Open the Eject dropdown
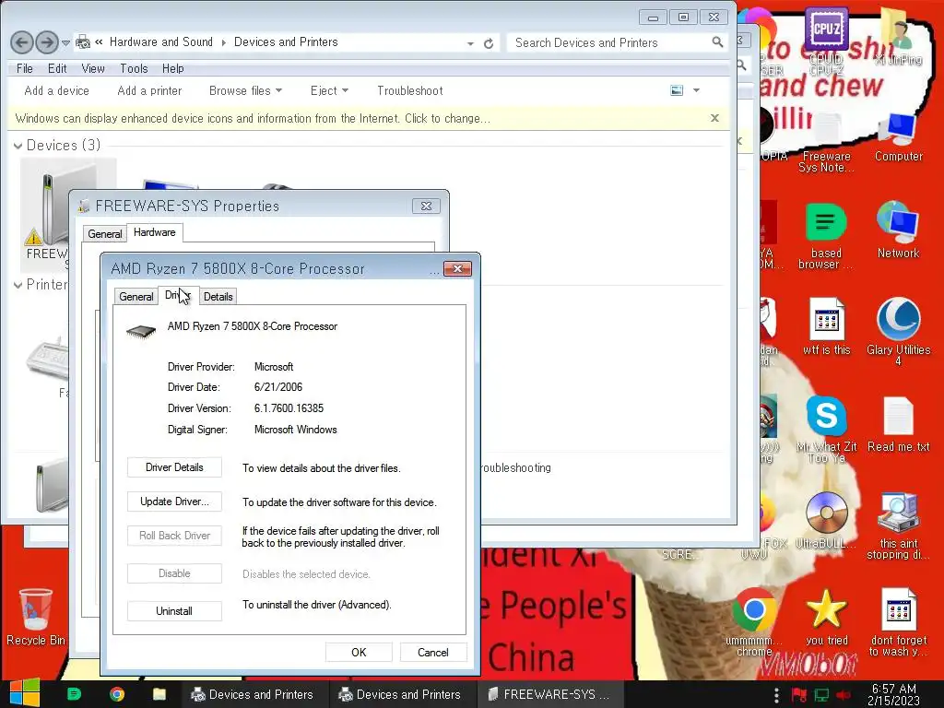The image size is (944, 708). 329,91
